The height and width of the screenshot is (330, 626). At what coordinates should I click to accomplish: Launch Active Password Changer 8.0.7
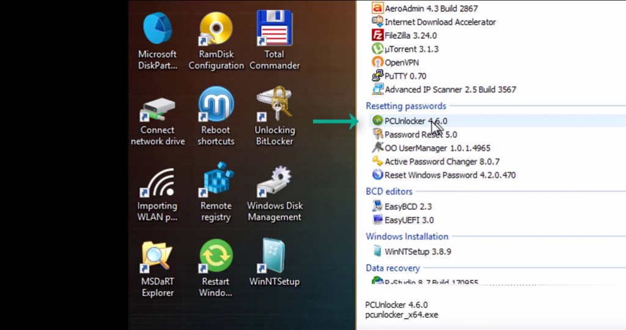(x=442, y=161)
